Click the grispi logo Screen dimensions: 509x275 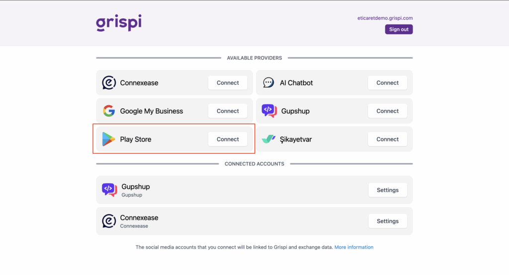pos(119,23)
